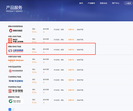Click the PICC company logo
Image resolution: width=133 pixels, height=111 pixels.
16,40
